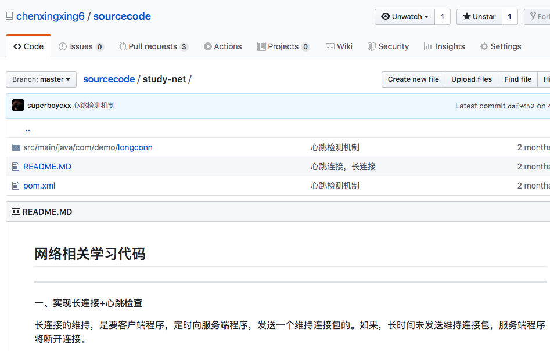Open superboycxx avatar thumbnail
Screen dimensions: 550x351
point(18,105)
